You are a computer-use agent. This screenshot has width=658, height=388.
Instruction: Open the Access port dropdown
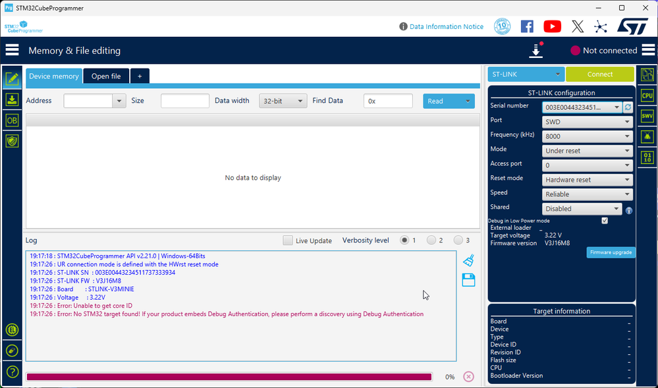tap(587, 165)
